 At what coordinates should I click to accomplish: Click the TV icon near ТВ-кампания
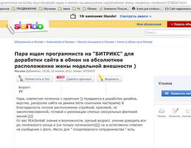[x=73, y=16]
